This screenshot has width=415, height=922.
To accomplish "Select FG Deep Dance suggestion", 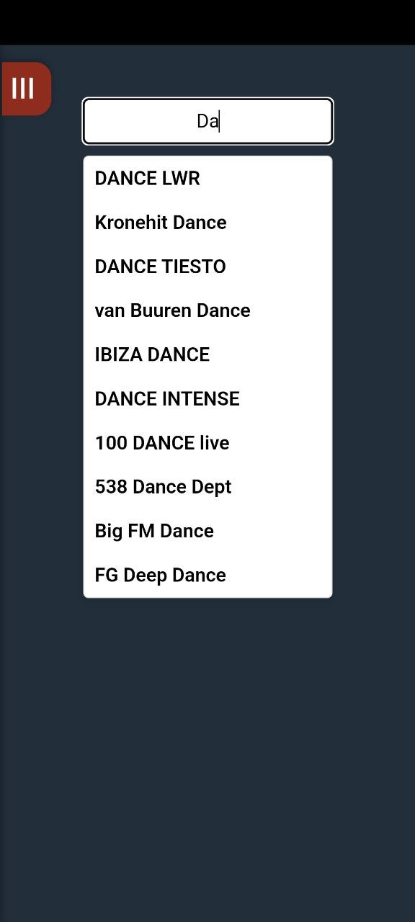I will (207, 574).
